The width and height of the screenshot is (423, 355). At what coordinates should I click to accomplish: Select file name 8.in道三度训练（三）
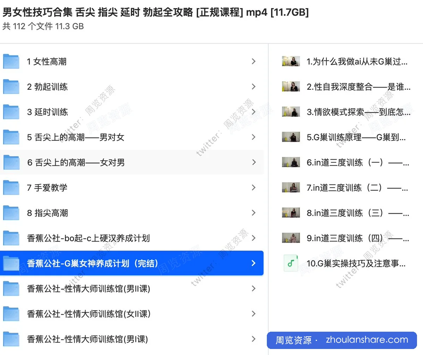[x=358, y=213]
